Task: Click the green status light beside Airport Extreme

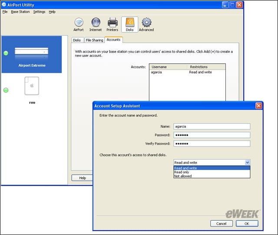Action: point(6,53)
